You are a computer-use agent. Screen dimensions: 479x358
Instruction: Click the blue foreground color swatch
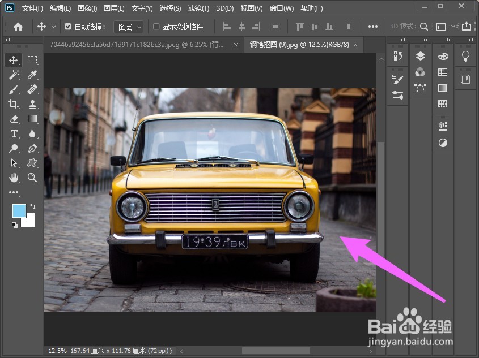pos(19,211)
